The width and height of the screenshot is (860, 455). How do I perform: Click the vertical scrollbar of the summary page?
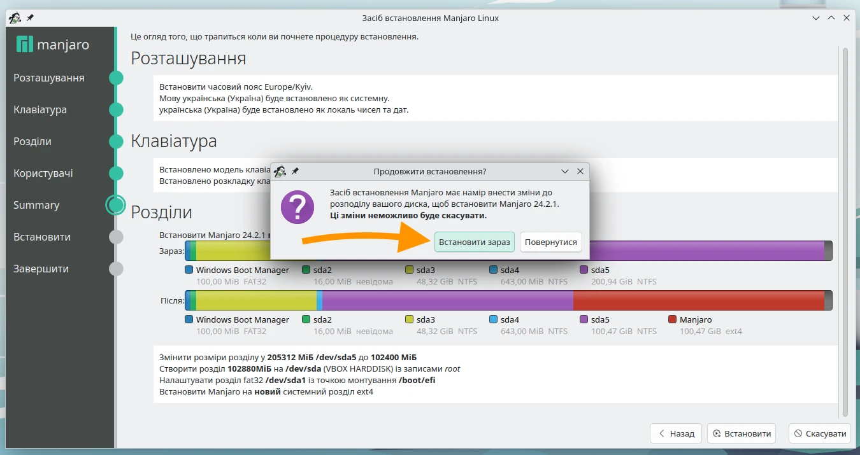pos(845,232)
